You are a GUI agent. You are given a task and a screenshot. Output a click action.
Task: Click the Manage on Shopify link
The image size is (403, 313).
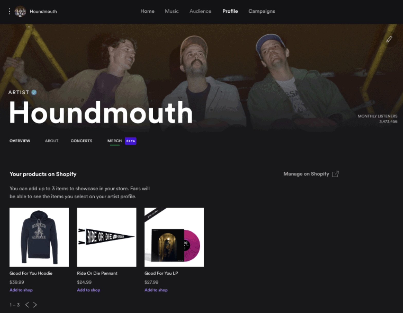tap(306, 174)
